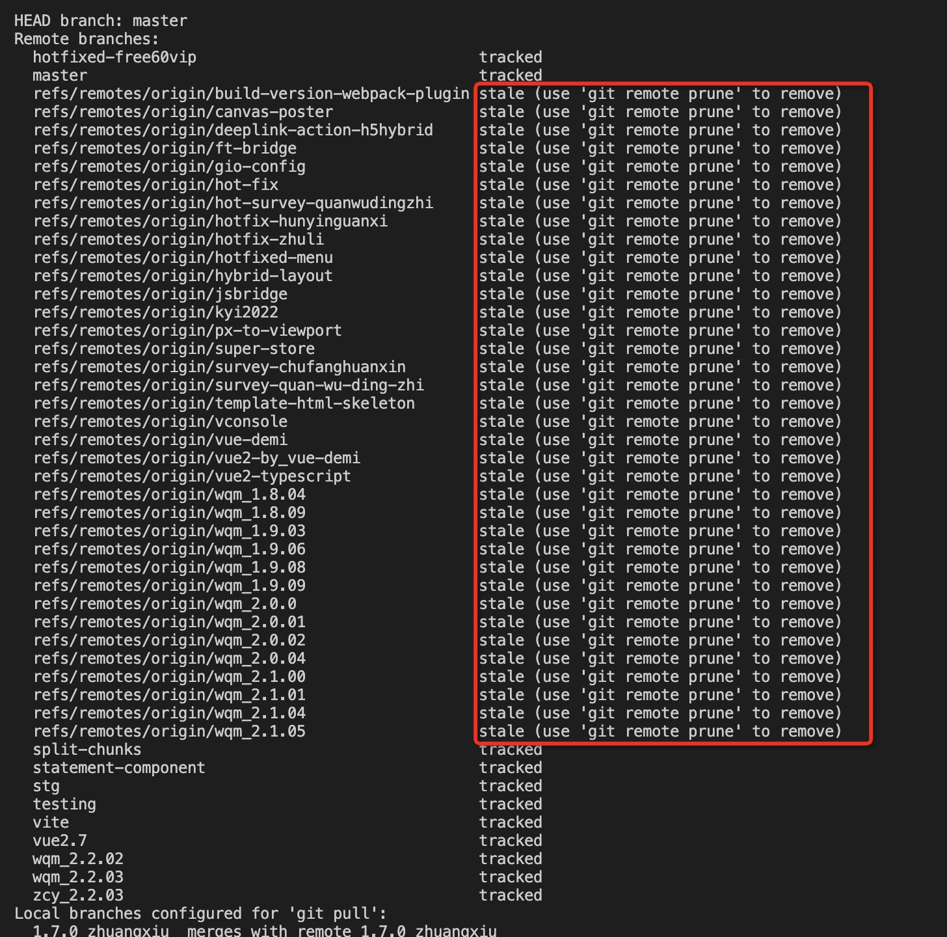The height and width of the screenshot is (937, 947).
Task: Click the kyi2022 branch entry
Action: click(155, 312)
